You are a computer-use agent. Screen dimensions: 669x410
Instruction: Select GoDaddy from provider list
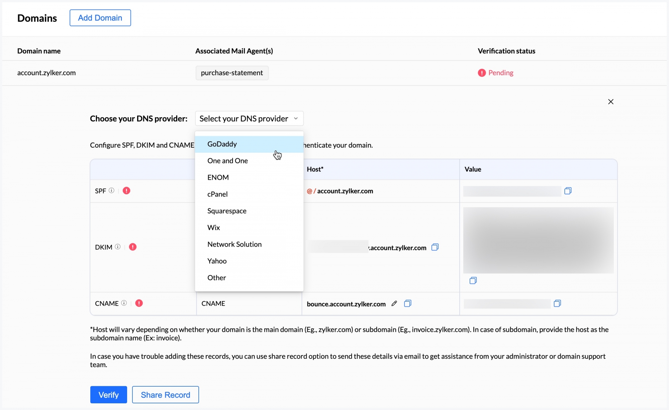[222, 144]
